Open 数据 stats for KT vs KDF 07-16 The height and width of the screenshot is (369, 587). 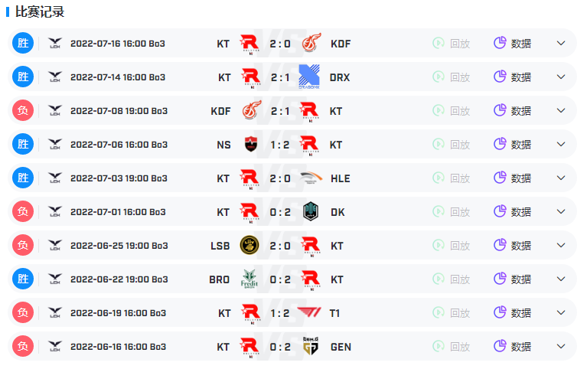click(512, 43)
